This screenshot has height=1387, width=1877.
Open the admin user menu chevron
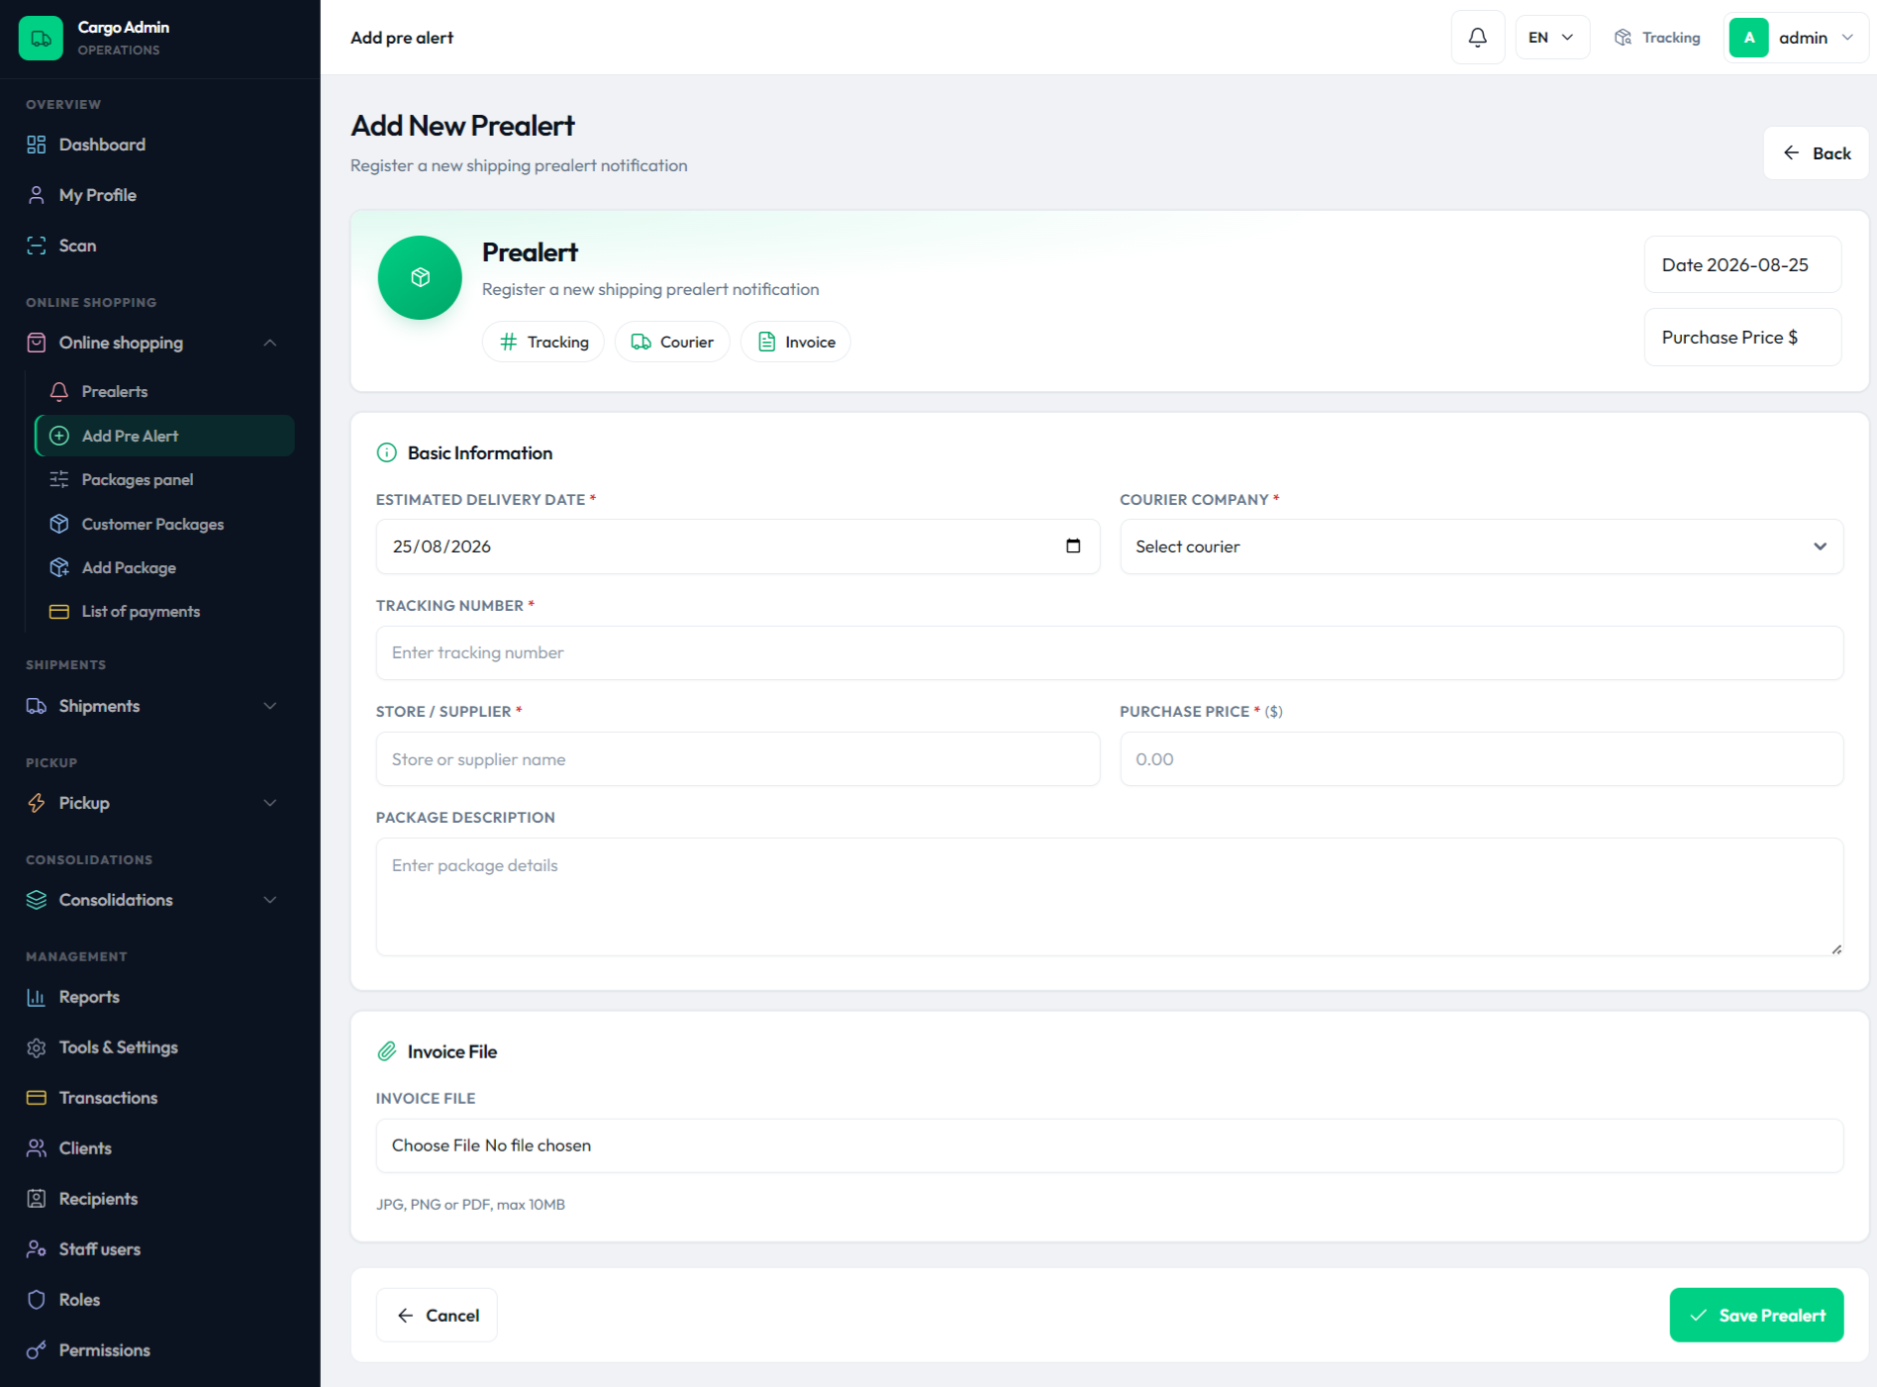click(1847, 38)
